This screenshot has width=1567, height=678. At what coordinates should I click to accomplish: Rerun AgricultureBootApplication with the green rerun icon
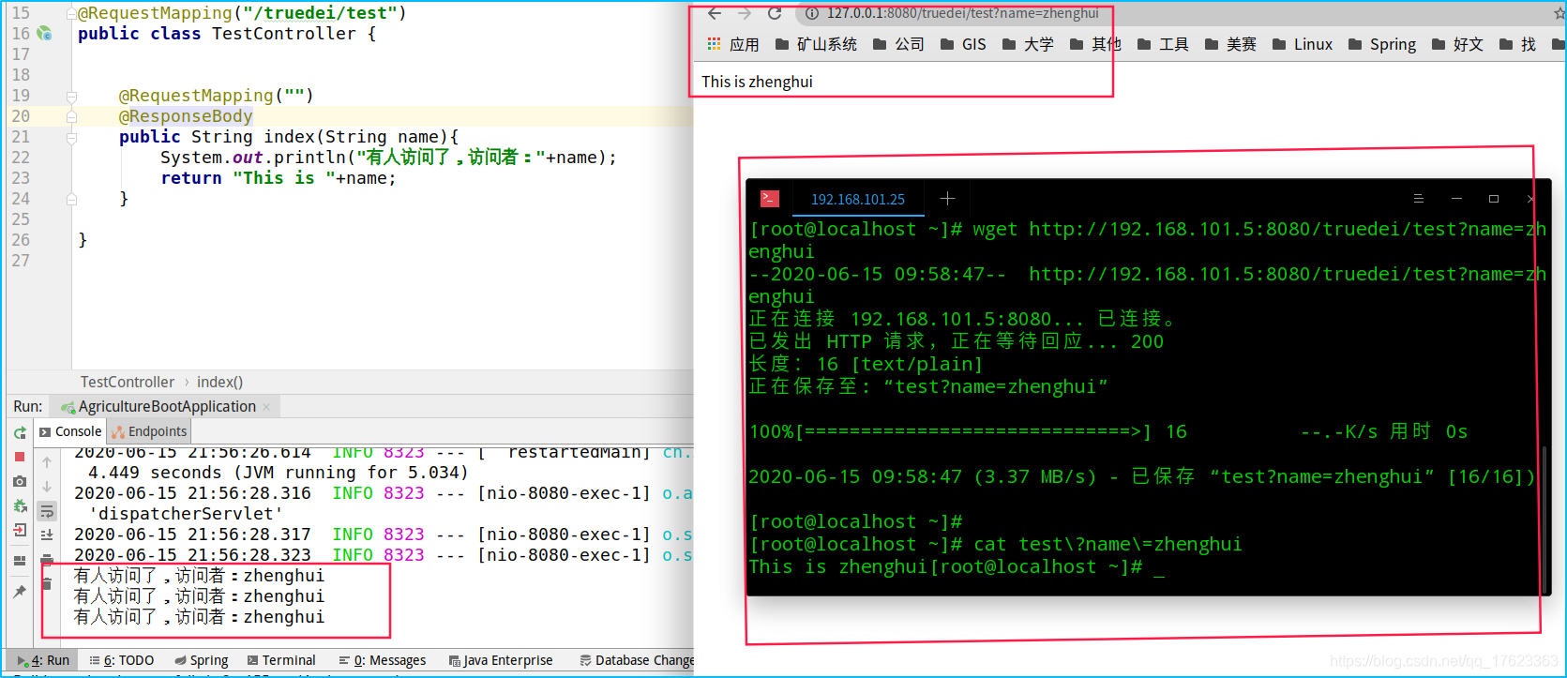click(x=20, y=432)
